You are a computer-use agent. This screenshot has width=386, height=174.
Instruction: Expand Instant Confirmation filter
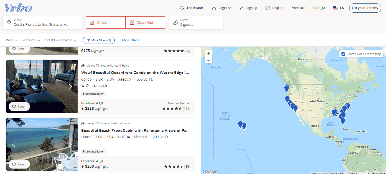pyautogui.click(x=60, y=40)
